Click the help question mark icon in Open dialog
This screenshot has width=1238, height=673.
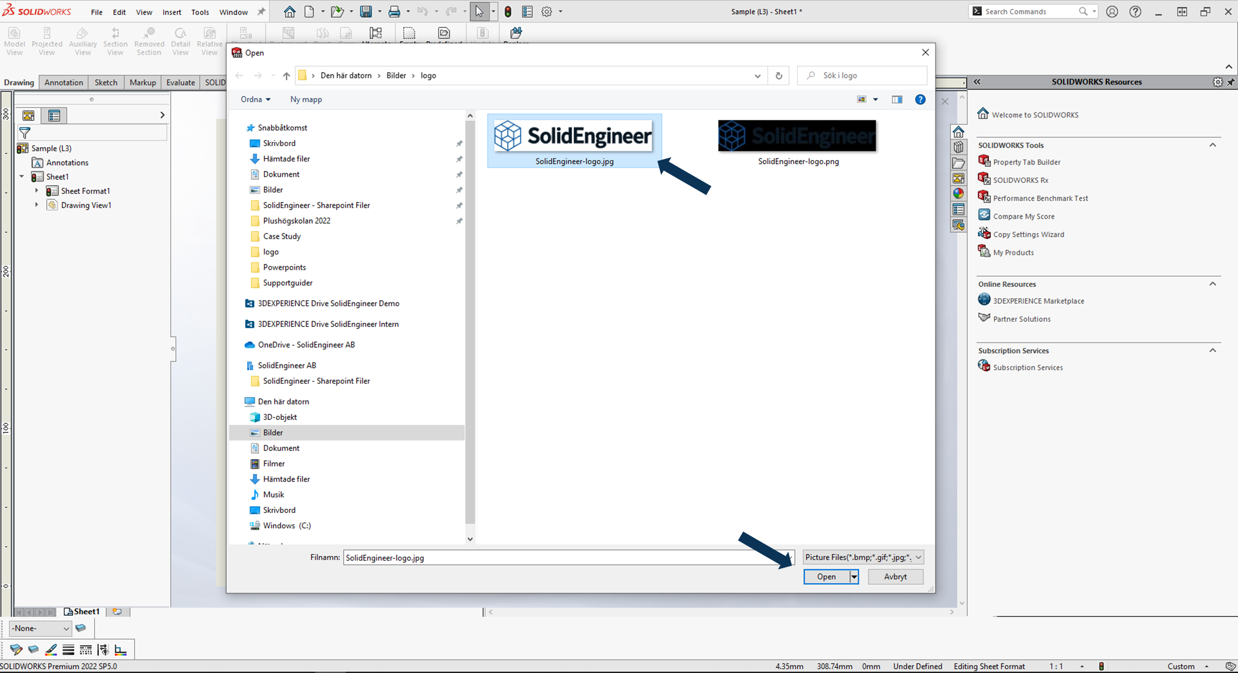920,99
